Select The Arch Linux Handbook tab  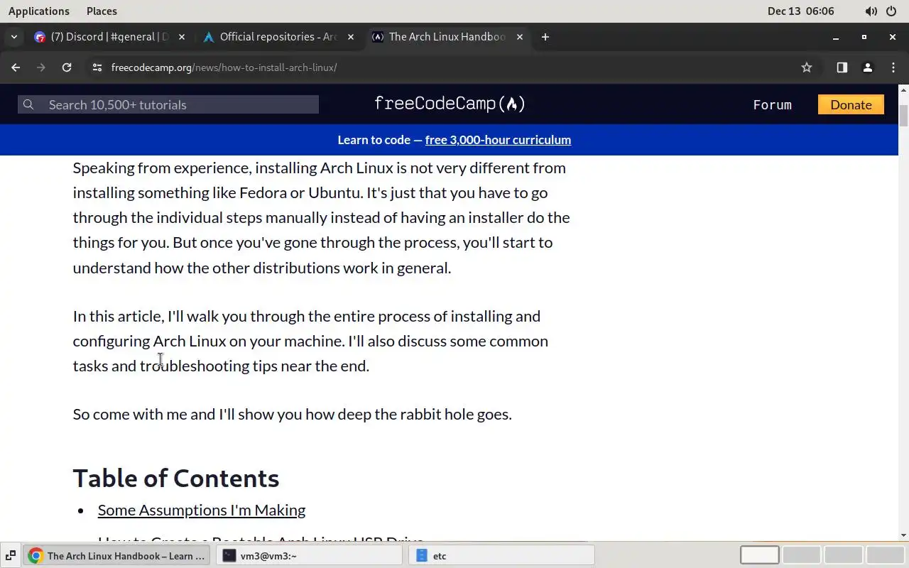447,37
